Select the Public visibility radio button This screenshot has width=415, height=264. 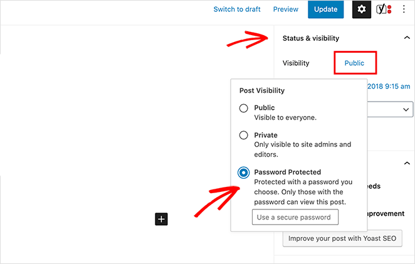[x=243, y=108]
